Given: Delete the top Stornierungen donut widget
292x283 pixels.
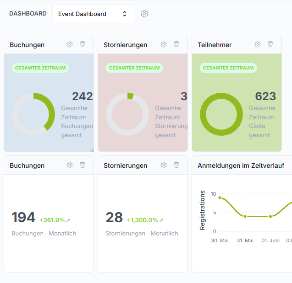Looking at the screenshot, I should 176,44.
